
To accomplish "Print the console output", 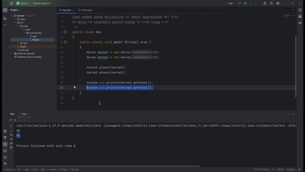I will coord(11,143).
